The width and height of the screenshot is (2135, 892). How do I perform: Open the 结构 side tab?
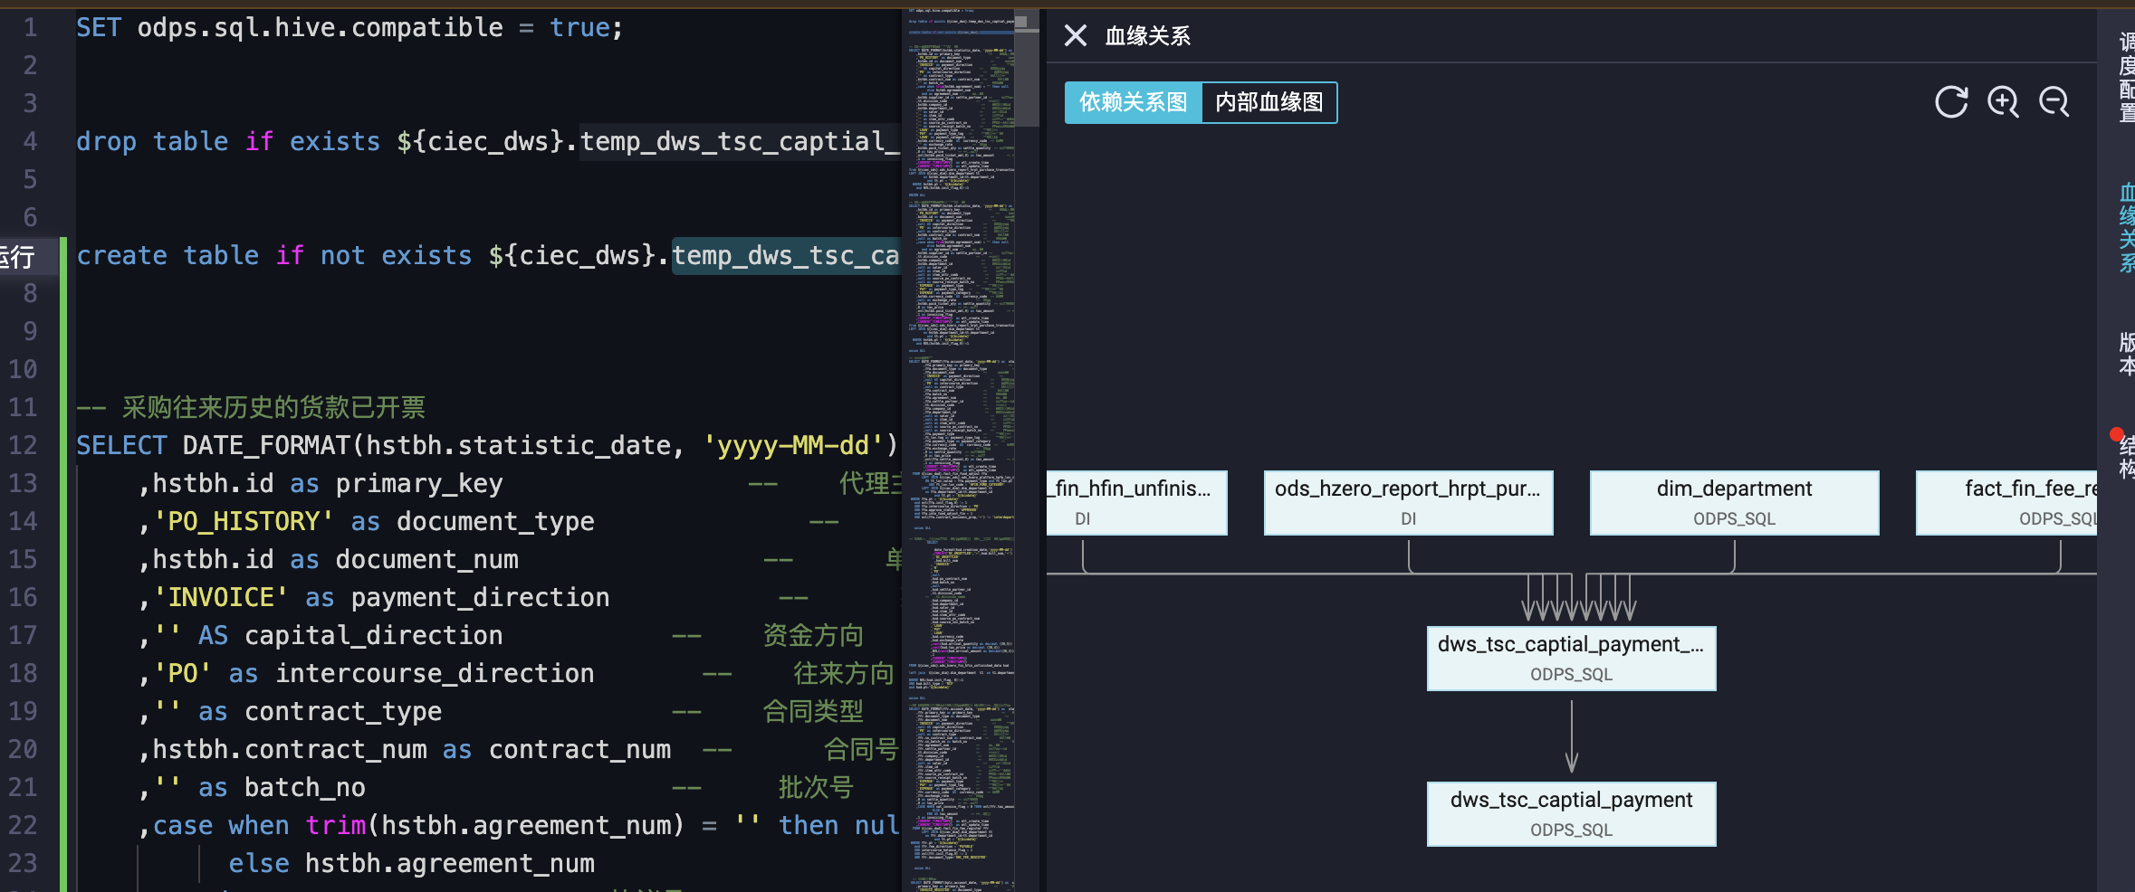[x=2126, y=457]
